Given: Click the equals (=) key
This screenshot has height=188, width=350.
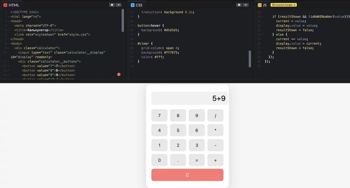Looking at the screenshot, I should tap(197, 160).
